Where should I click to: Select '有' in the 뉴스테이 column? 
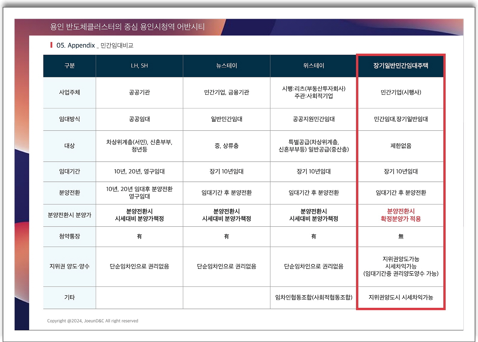[x=226, y=236]
